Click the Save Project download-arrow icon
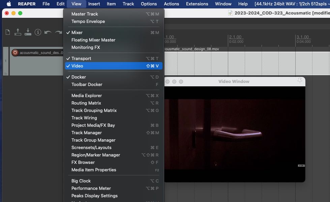The width and height of the screenshot is (330, 202). 28,32
